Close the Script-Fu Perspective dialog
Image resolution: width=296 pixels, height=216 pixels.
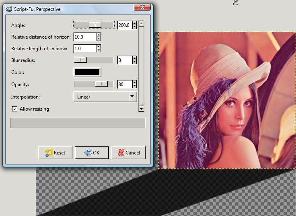coord(142,7)
